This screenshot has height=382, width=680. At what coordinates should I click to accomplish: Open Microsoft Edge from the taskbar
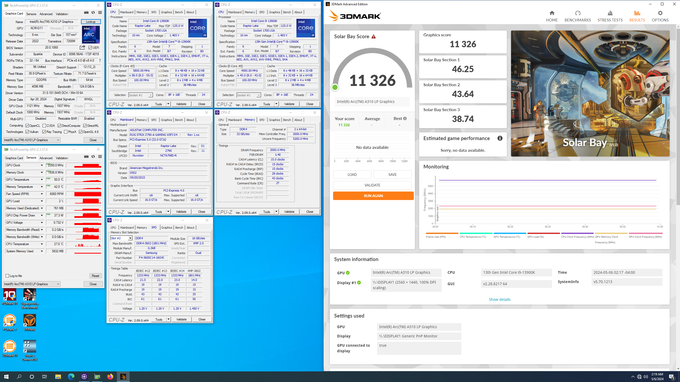[71, 376]
